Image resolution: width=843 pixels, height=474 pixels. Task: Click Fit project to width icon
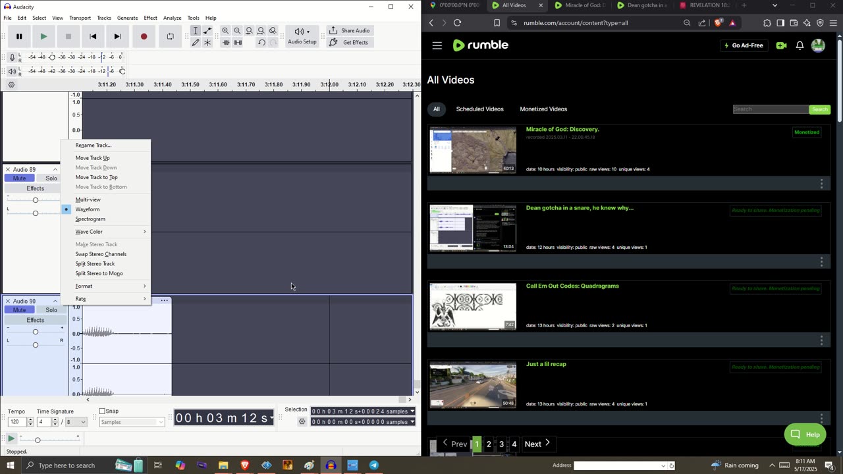[261, 31]
